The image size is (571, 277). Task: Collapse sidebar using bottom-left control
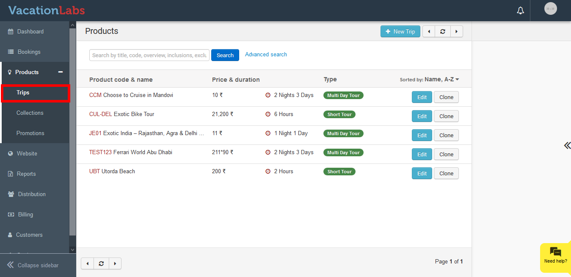tap(34, 265)
